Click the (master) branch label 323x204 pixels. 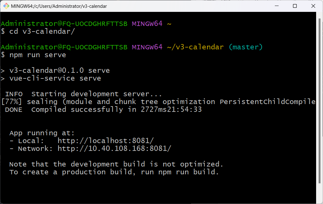[246, 47]
